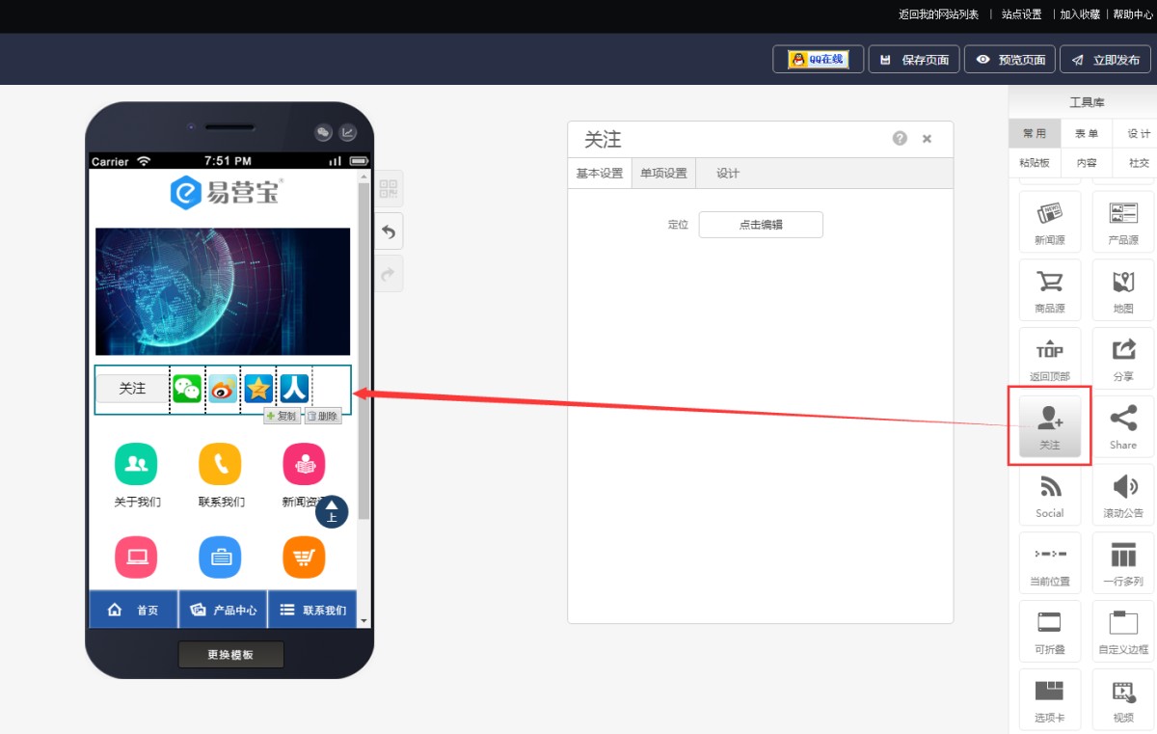The height and width of the screenshot is (734, 1157).
Task: Click the chat bubble icon on phone top
Action: (324, 133)
